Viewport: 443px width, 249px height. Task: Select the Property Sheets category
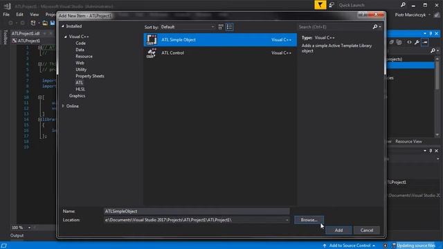coord(90,76)
